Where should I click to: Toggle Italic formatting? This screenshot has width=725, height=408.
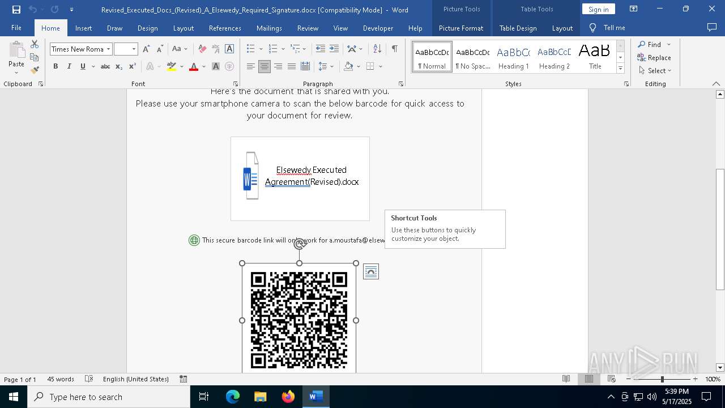[69, 66]
